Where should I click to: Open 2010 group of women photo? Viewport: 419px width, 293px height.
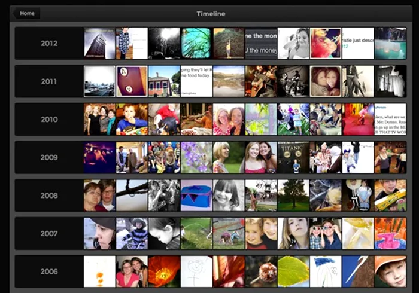click(x=99, y=119)
